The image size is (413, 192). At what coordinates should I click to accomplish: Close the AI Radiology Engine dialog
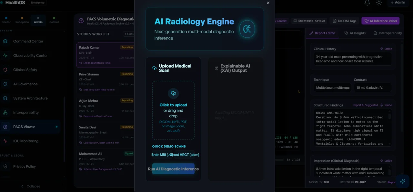pos(268,3)
